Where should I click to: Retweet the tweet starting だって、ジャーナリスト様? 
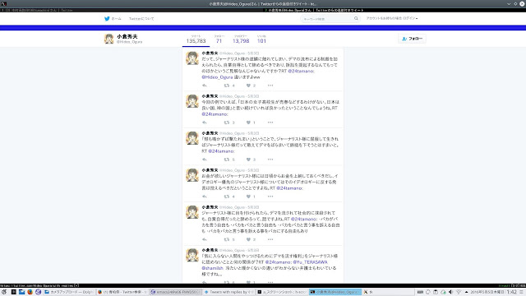[227, 86]
